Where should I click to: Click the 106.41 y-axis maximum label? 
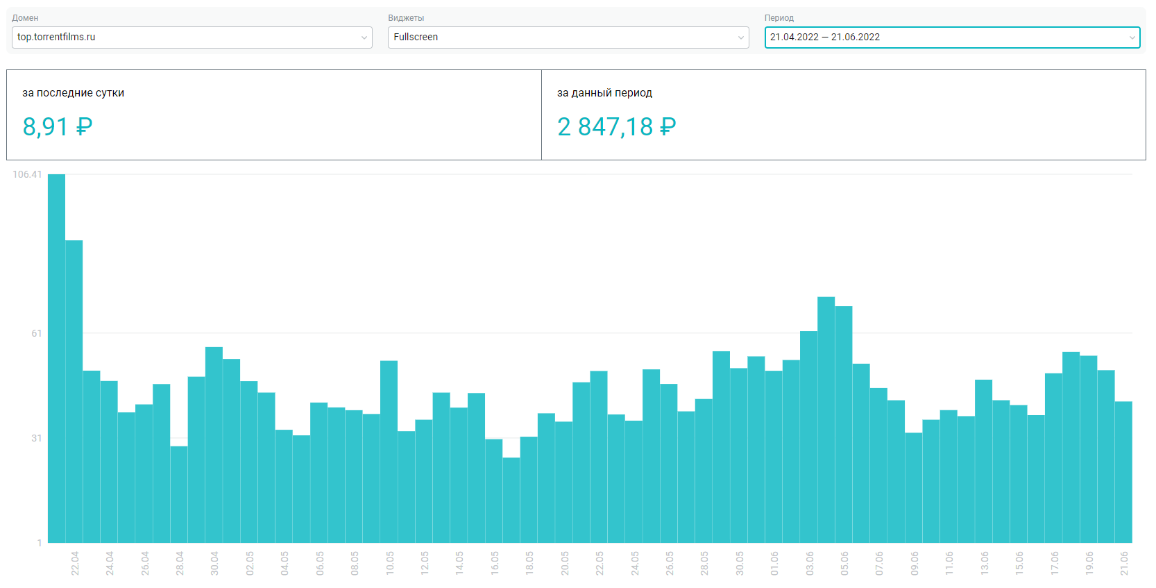pos(27,174)
